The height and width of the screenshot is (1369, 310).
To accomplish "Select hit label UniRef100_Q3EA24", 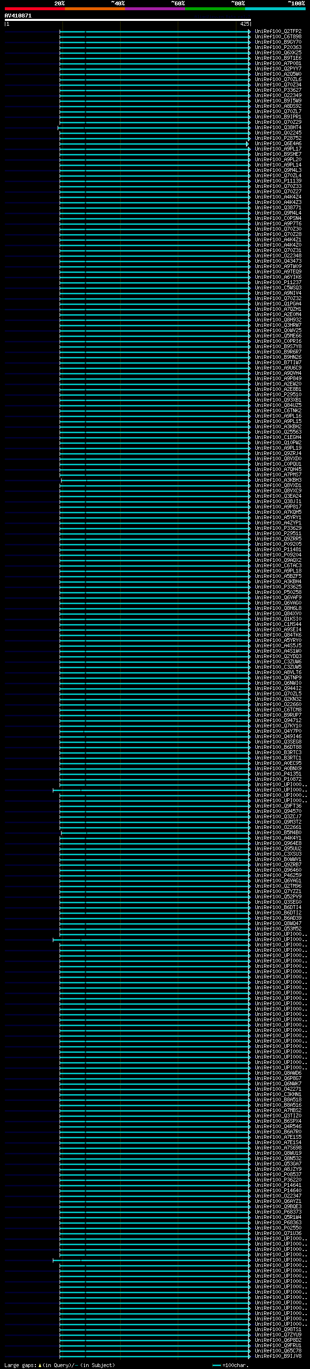I will pos(278,496).
